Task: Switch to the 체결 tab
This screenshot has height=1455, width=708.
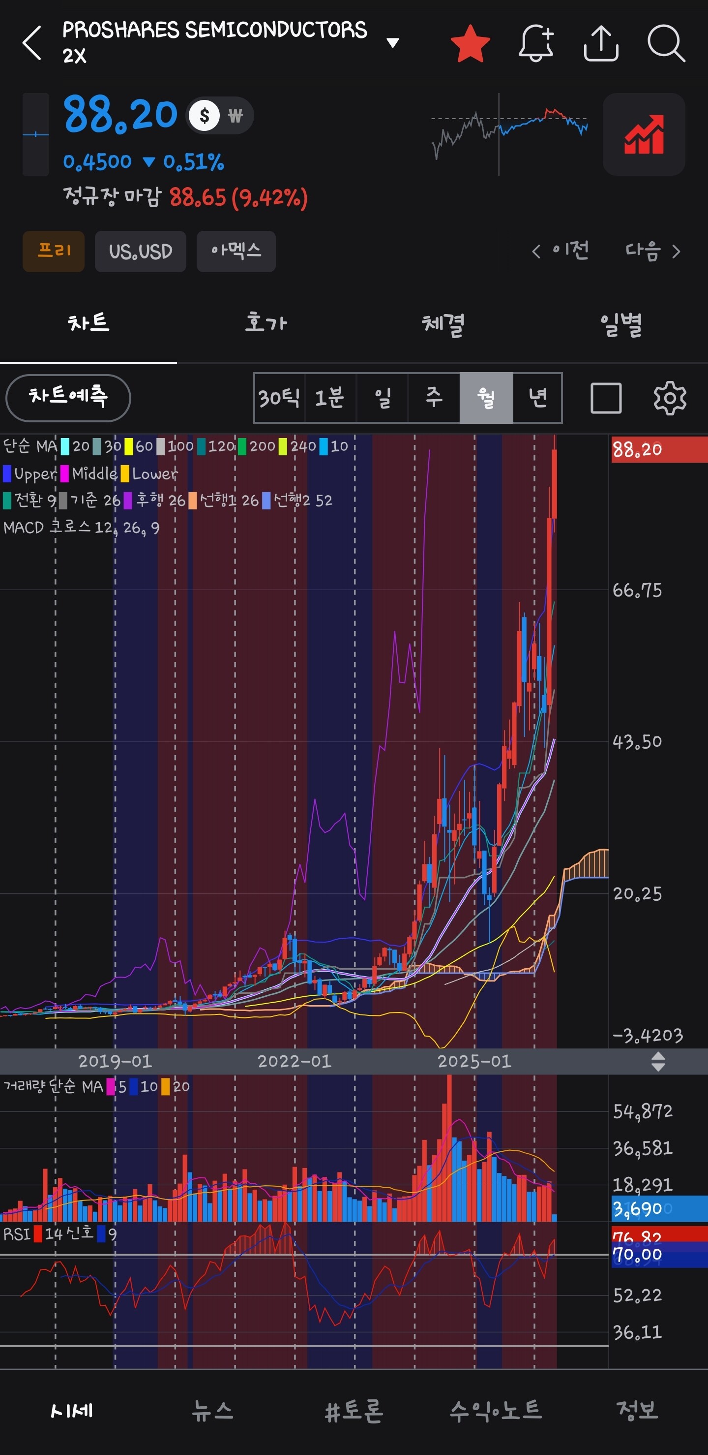Action: click(x=443, y=324)
